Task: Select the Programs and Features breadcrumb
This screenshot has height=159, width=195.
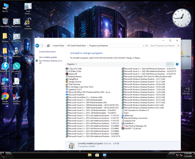Action: coord(98,46)
